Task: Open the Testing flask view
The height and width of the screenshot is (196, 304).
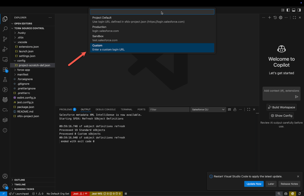Action: [x=5, y=79]
